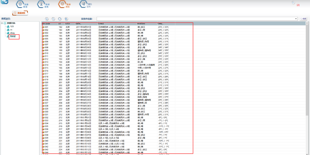Switch to the 数据浏览 sub-tab
This screenshot has height=155, width=310.
(x=20, y=13)
